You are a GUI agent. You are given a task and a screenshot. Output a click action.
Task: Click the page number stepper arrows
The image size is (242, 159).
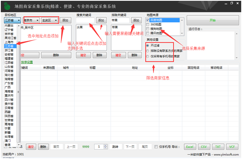105,146
